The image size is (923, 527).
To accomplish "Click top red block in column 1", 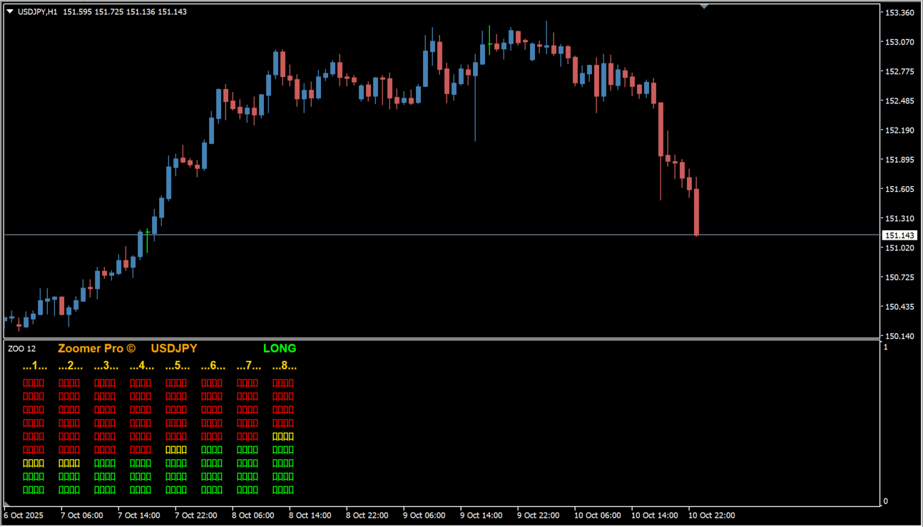I will click(x=34, y=383).
